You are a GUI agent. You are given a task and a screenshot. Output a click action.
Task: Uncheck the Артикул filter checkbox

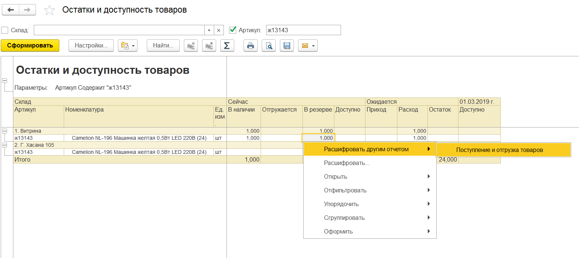233,30
